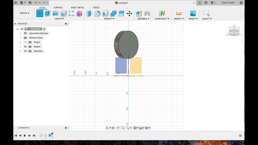Open a new design tab
The height and width of the screenshot is (145, 258).
[200, 3]
